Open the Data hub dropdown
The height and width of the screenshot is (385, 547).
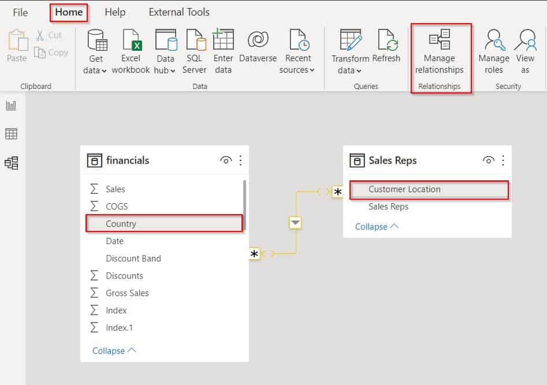[165, 51]
